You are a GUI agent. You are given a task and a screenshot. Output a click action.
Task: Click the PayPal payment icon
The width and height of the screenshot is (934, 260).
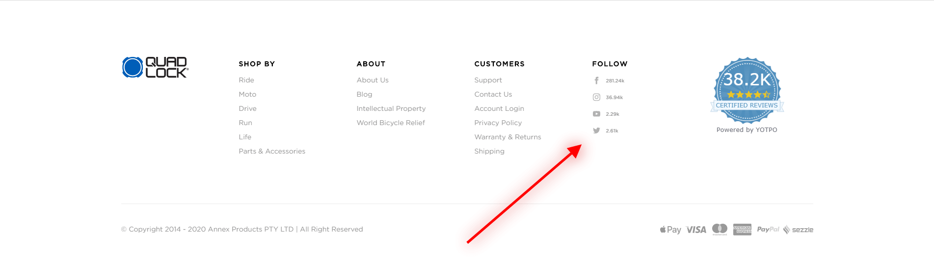tap(768, 230)
